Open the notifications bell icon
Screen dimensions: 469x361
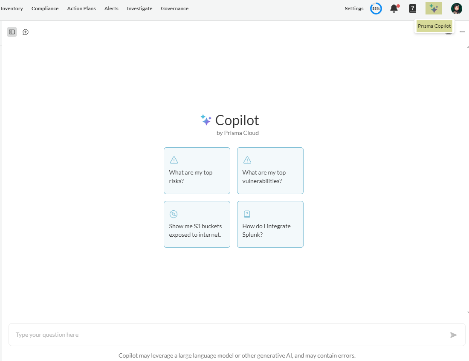click(394, 9)
